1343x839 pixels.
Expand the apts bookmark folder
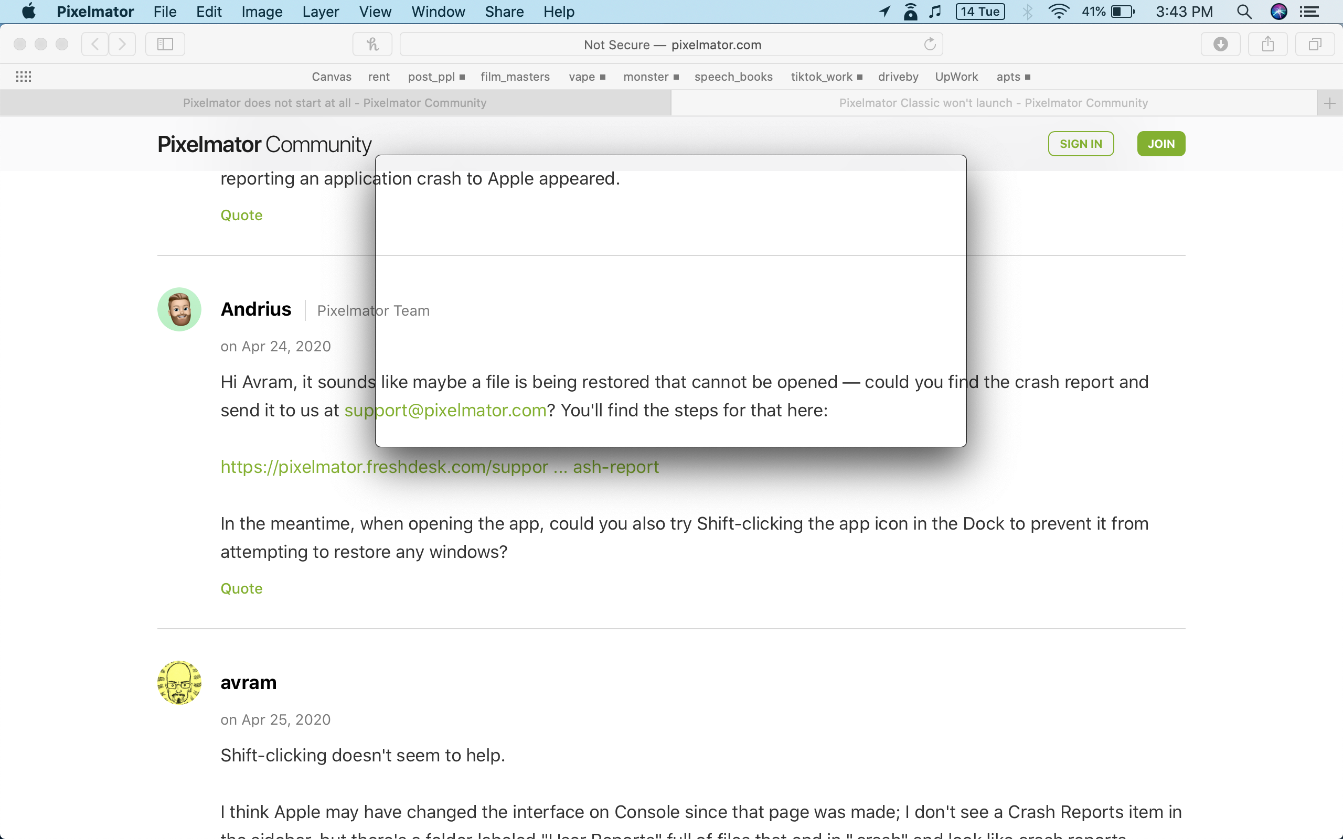point(1014,77)
